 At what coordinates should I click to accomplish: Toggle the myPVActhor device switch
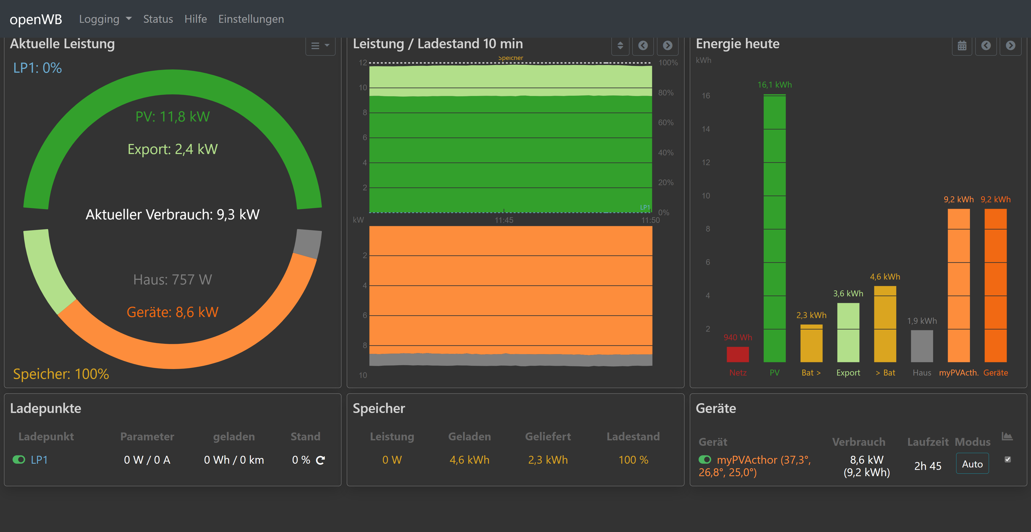705,460
